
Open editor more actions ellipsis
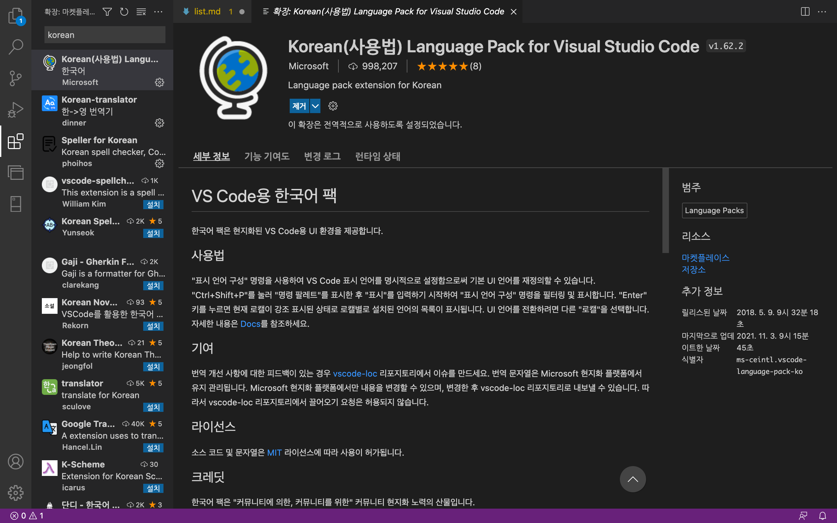[x=822, y=12]
